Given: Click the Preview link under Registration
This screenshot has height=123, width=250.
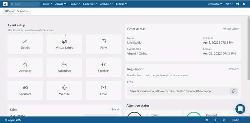Looking at the screenshot, I should coord(234,69).
